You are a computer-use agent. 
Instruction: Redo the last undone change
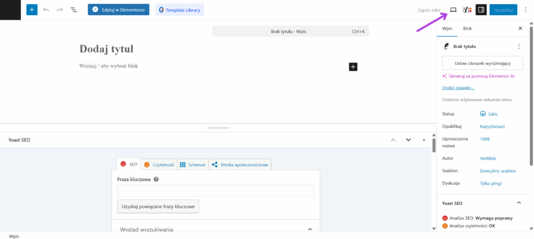click(59, 10)
